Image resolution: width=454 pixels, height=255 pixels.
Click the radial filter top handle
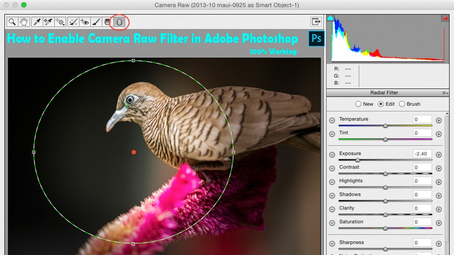click(133, 61)
